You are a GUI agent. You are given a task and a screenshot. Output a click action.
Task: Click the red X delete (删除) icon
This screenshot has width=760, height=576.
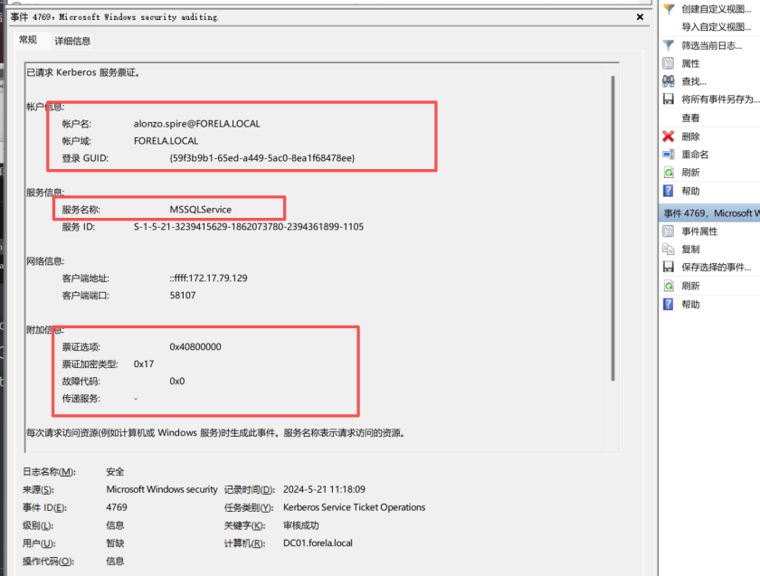[669, 137]
